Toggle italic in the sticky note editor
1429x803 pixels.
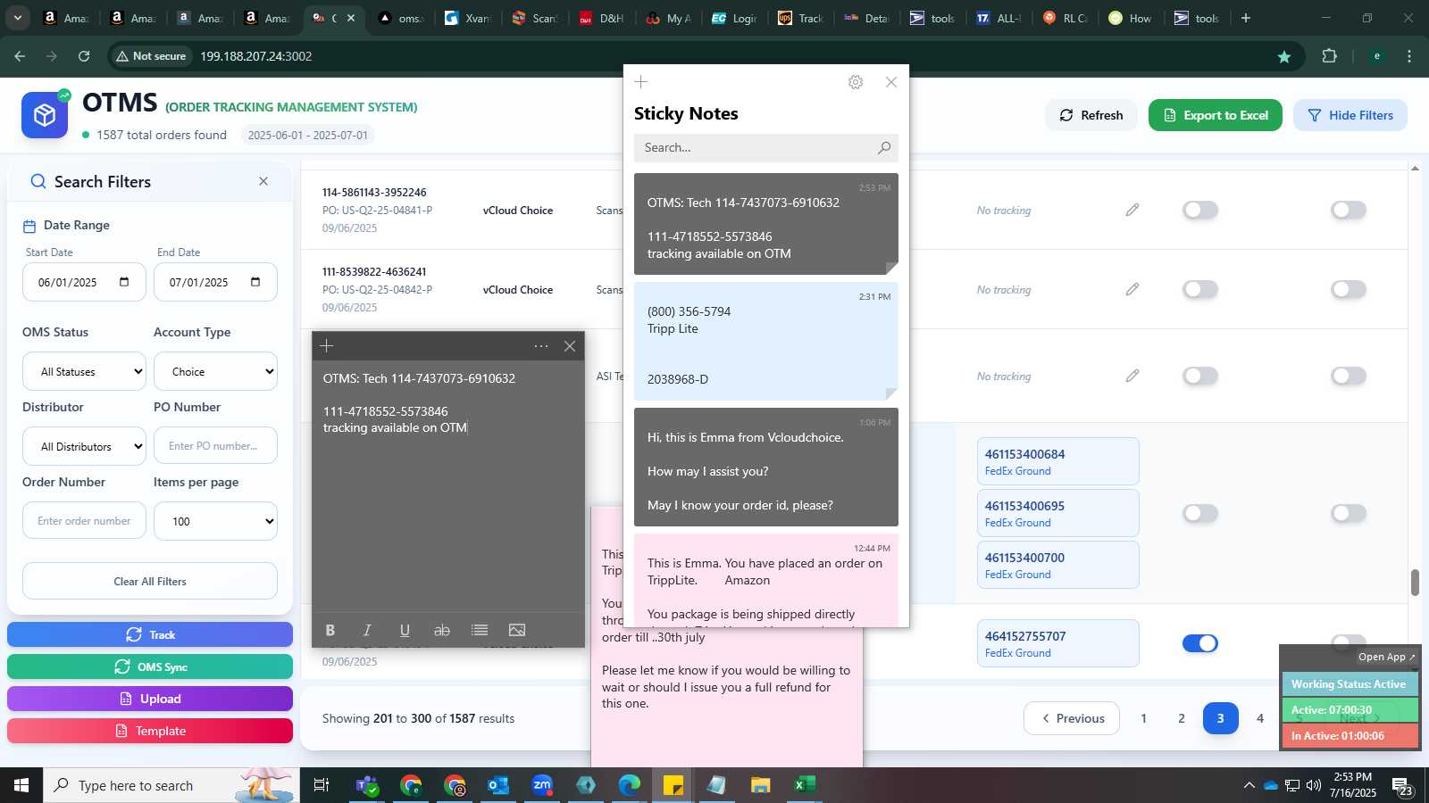(x=367, y=630)
